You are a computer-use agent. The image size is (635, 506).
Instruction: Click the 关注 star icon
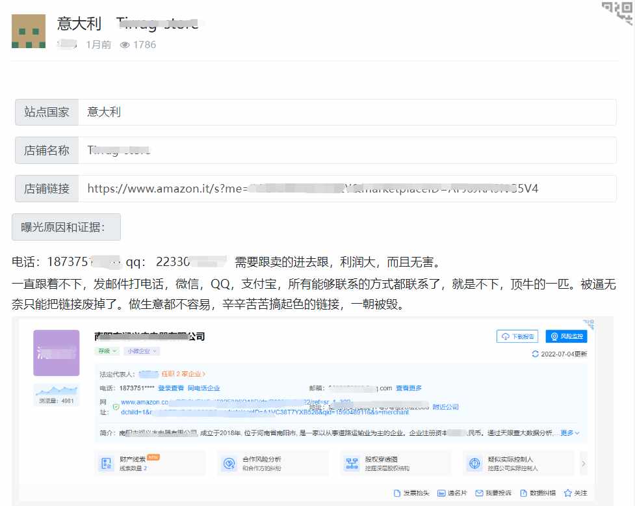568,493
